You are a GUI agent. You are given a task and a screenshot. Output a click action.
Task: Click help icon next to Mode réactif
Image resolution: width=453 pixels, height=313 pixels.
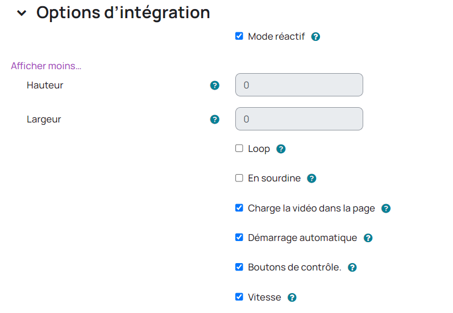[316, 37]
